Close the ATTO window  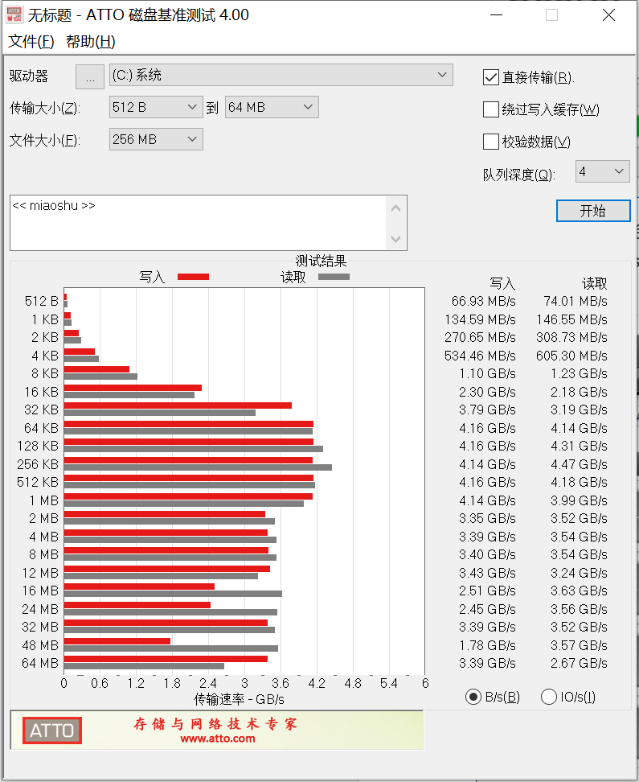[x=608, y=15]
